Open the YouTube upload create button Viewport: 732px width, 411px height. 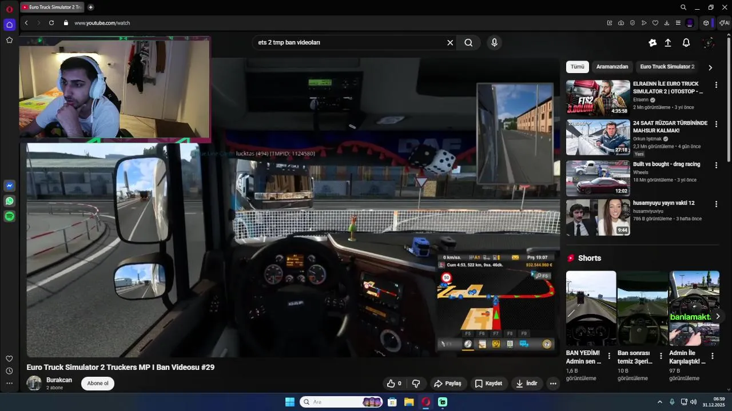pyautogui.click(x=668, y=42)
